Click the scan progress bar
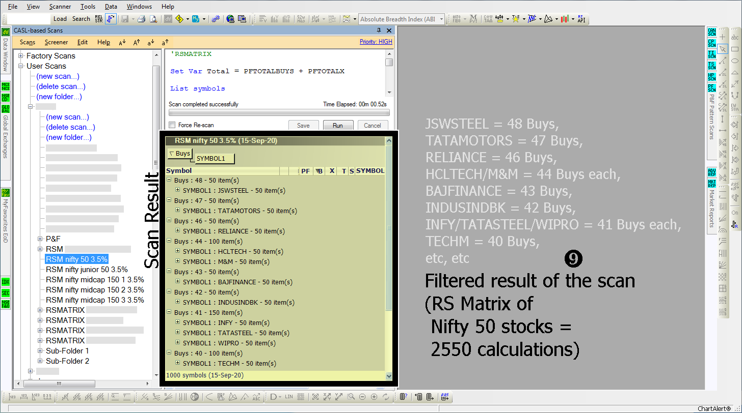Image resolution: width=742 pixels, height=413 pixels. tap(279, 113)
